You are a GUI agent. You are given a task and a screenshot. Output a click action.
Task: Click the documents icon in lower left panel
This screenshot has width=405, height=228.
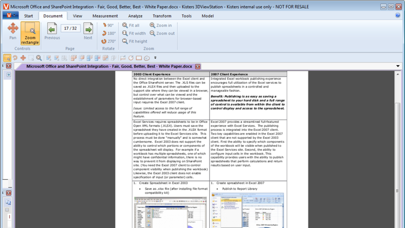(8, 202)
